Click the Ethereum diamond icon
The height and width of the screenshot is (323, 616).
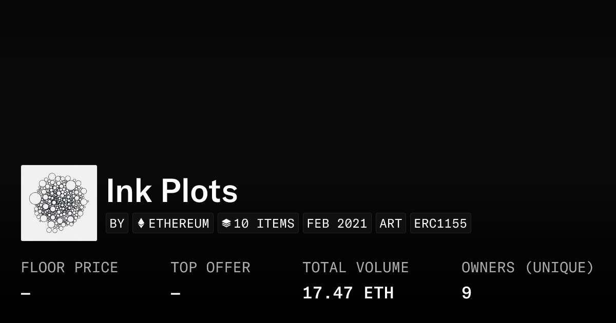tap(141, 224)
